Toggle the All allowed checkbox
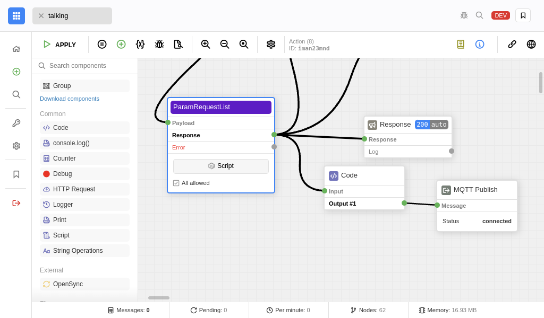Viewport: 544px width, 318px height. [176, 183]
